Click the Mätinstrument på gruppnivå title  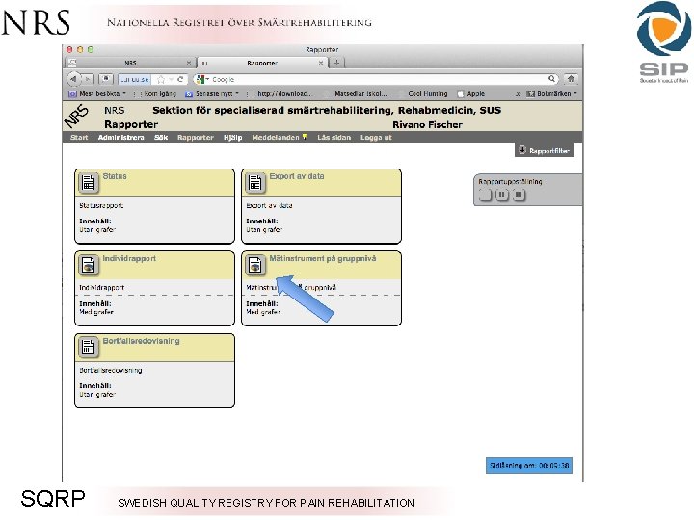pos(323,258)
